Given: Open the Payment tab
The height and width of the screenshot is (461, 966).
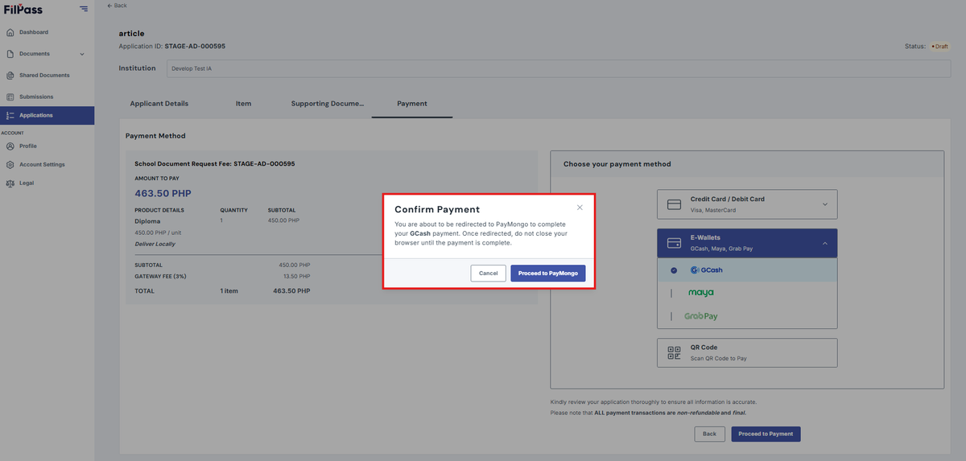Looking at the screenshot, I should (412, 104).
